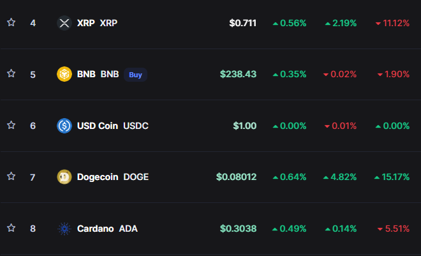Open the Cardano name link
Image resolution: width=421 pixels, height=256 pixels.
(107, 229)
